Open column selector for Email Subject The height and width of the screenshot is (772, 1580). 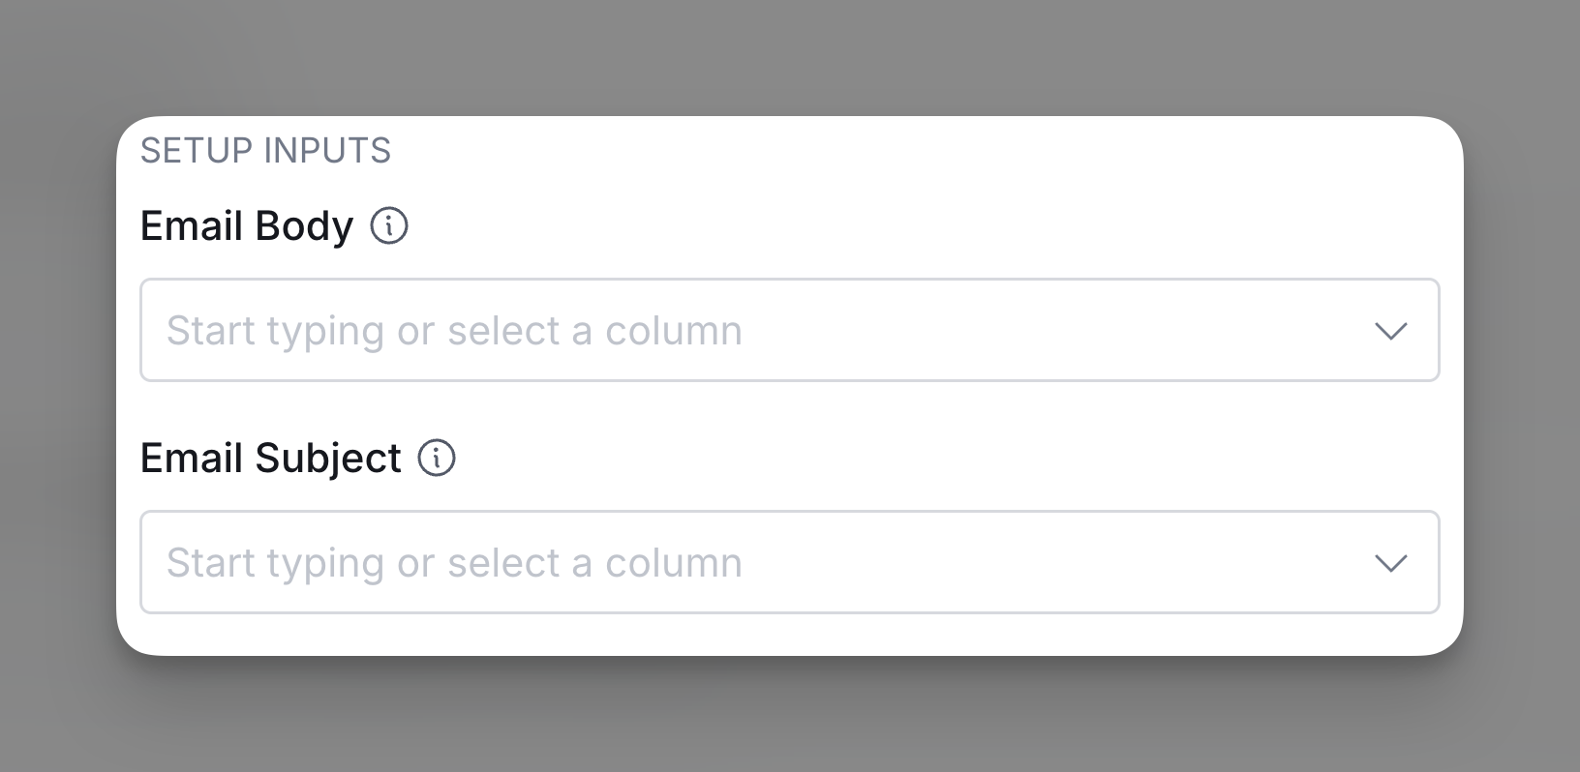point(1390,563)
